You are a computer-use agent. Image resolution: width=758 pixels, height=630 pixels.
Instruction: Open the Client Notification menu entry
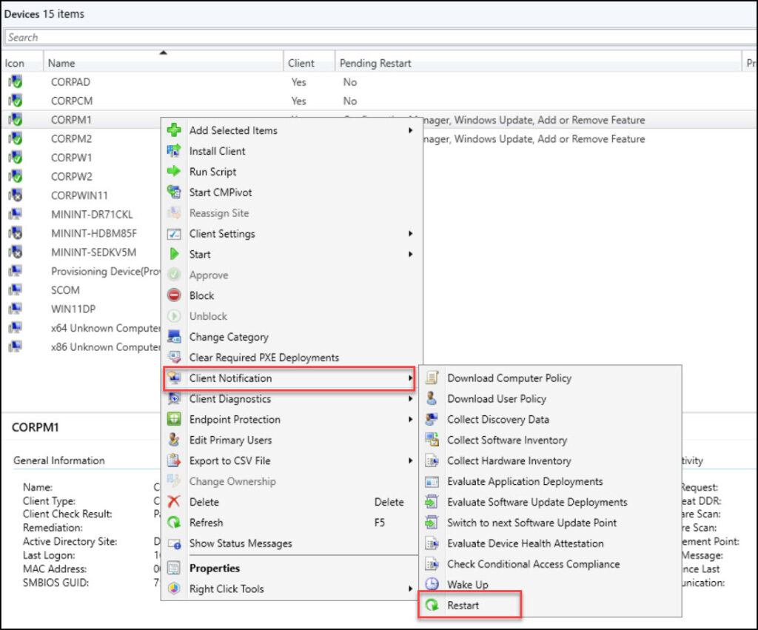[289, 378]
